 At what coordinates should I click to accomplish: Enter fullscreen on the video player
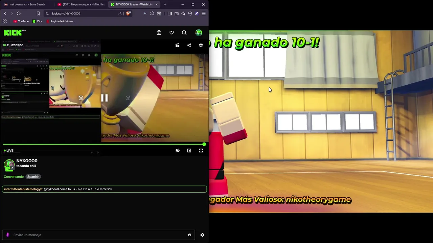201,151
